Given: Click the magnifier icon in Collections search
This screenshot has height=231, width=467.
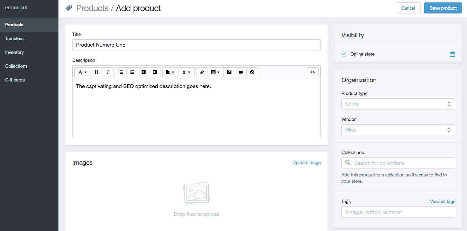Looking at the screenshot, I should [348, 163].
